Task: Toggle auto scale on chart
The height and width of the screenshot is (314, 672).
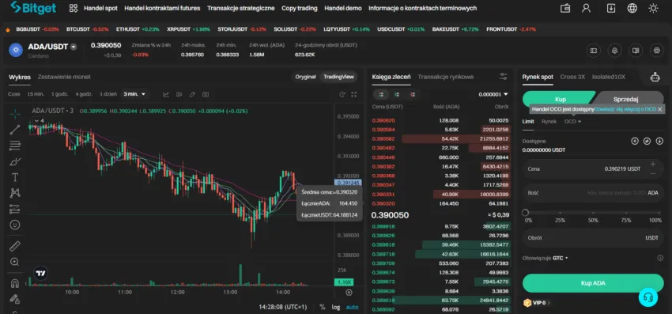Action: 353,307
